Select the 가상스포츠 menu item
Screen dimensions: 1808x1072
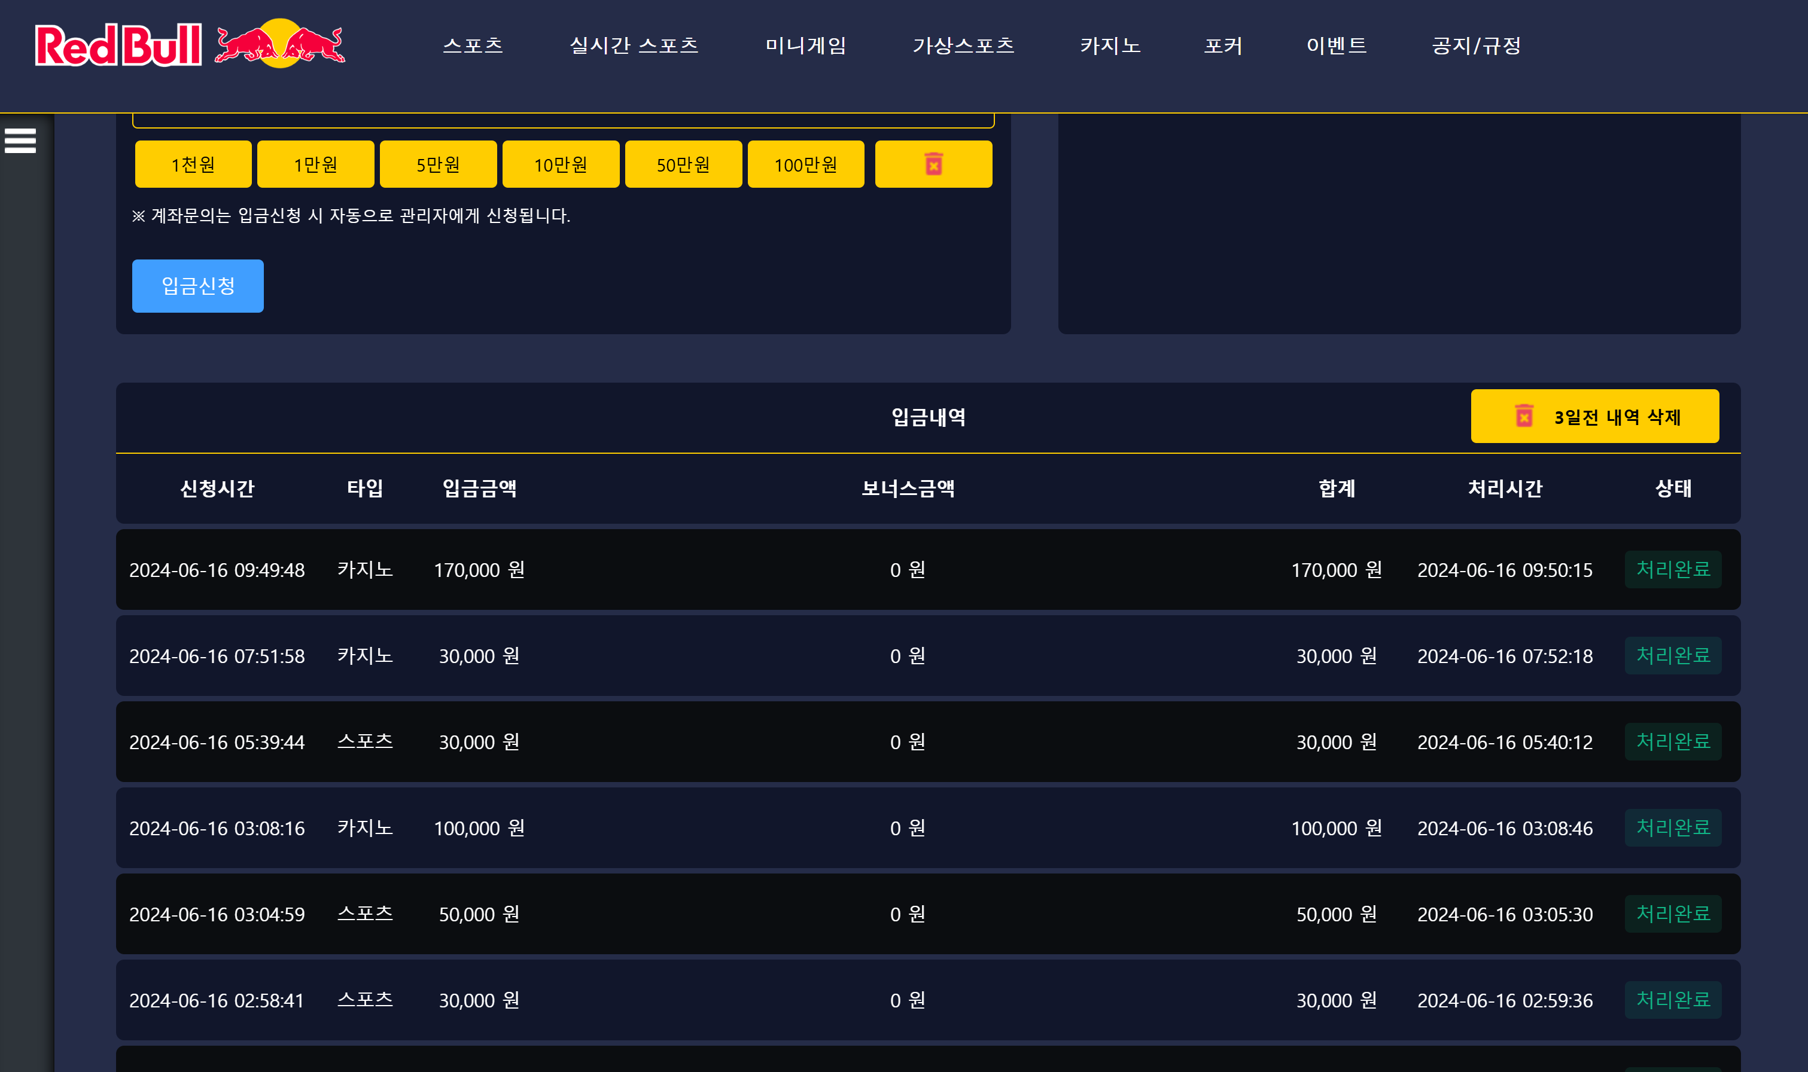[963, 45]
